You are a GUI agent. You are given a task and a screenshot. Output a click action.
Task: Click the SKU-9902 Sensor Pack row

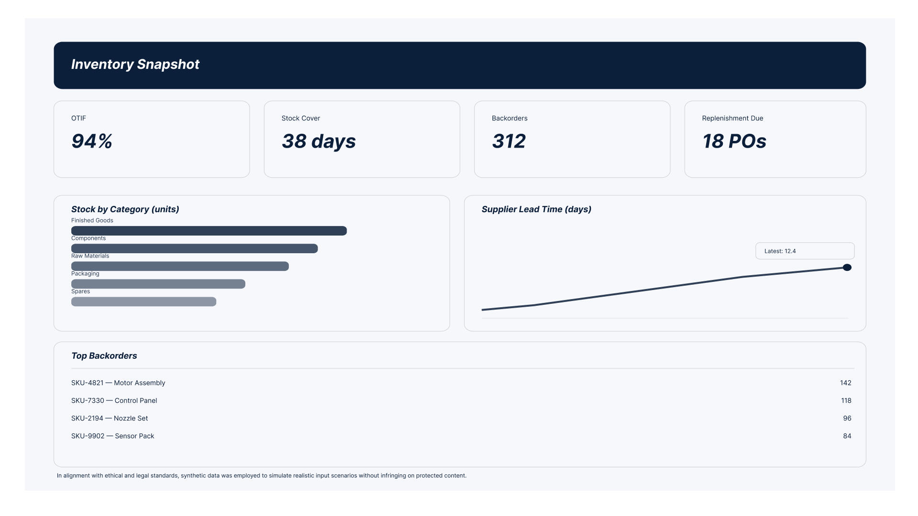112,436
